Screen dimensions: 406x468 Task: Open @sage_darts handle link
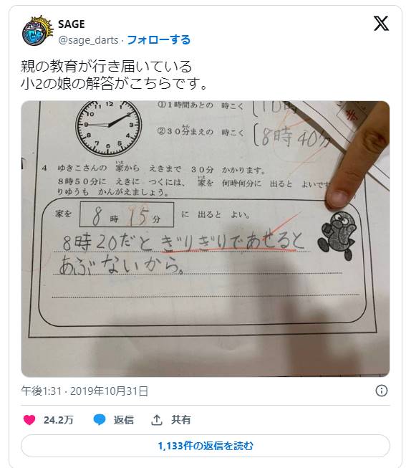tap(88, 40)
